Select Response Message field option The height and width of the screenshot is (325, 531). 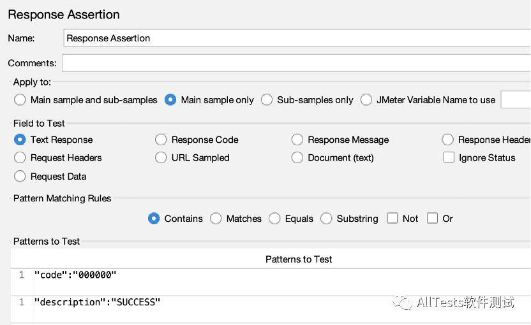[297, 140]
